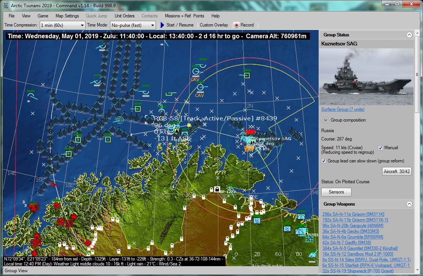
Task: Open SS-N-14 Silex weapon link
Action: tap(366, 259)
